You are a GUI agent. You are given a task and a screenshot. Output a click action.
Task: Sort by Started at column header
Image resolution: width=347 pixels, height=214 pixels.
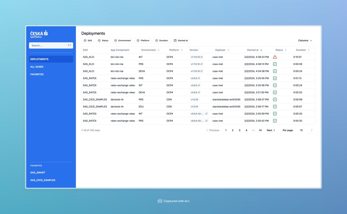coord(255,50)
